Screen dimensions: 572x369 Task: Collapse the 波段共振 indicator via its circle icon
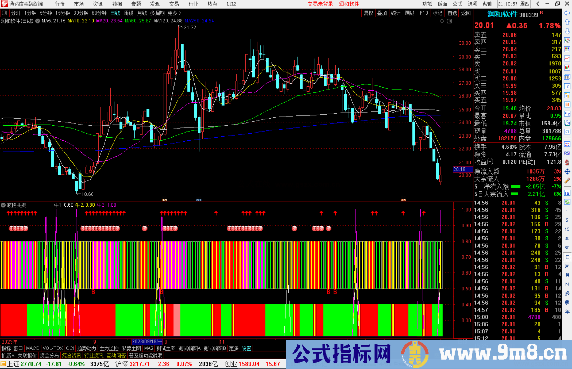3,205
